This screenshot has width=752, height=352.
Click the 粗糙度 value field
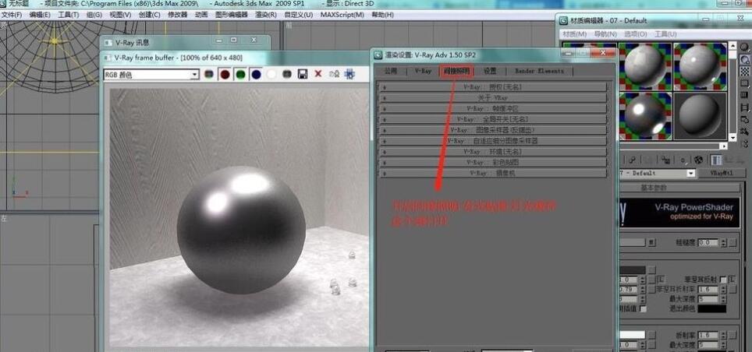(x=708, y=243)
